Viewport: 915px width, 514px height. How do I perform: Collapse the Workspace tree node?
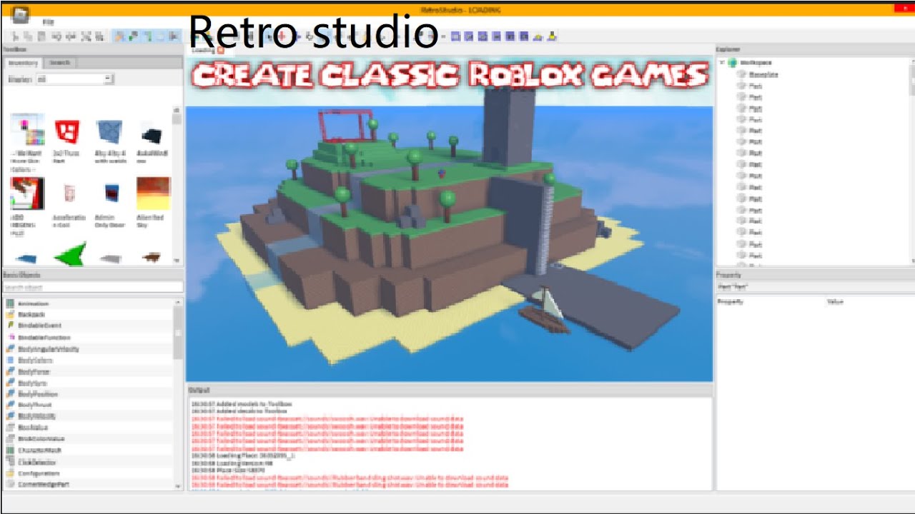722,63
